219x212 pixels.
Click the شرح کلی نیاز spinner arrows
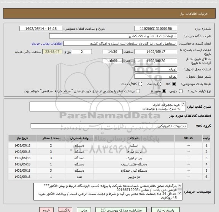[x=183, y=105]
